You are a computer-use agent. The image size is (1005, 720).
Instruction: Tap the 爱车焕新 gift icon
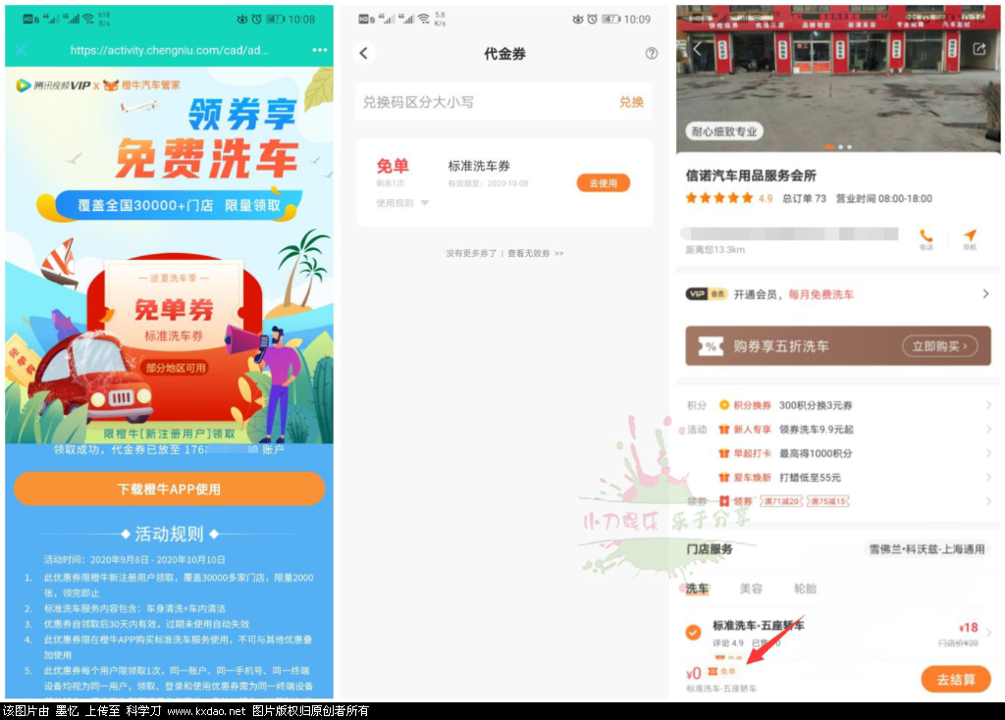pos(724,478)
